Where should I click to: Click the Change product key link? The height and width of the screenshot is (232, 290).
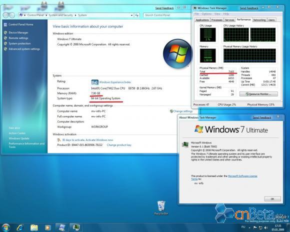point(119,145)
